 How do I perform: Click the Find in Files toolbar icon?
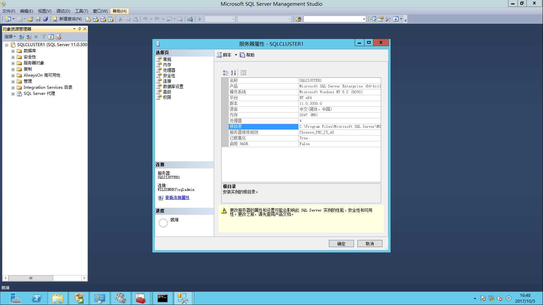[x=298, y=19]
